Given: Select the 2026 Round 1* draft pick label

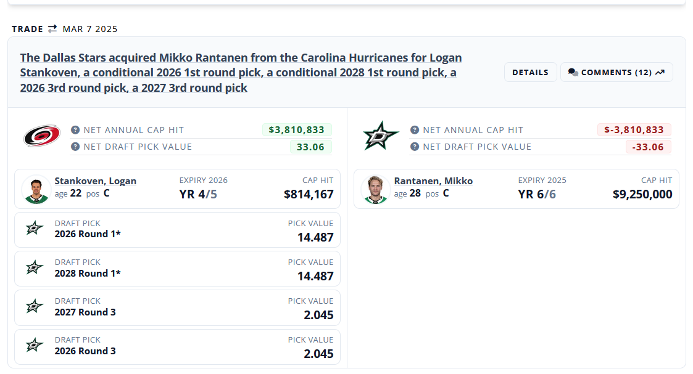Looking at the screenshot, I should click(88, 234).
